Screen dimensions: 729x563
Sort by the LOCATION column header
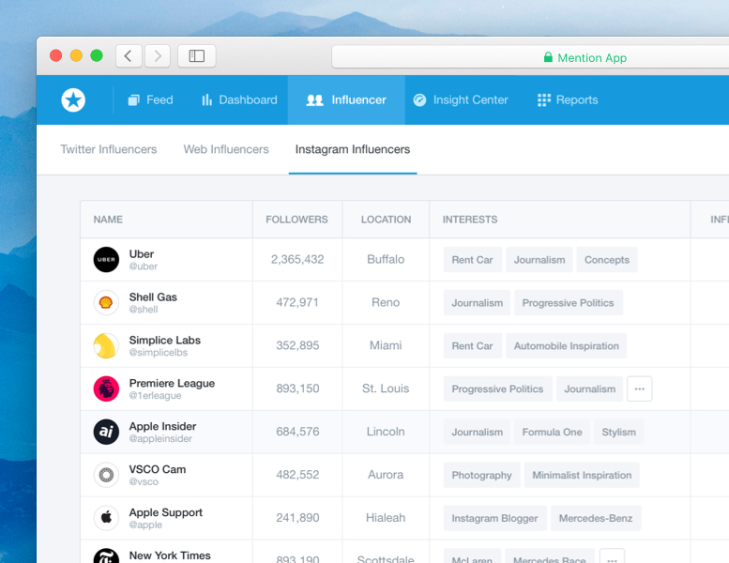(x=386, y=220)
